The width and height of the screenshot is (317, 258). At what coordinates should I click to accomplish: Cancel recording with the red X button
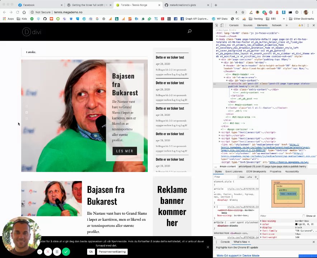48,252
